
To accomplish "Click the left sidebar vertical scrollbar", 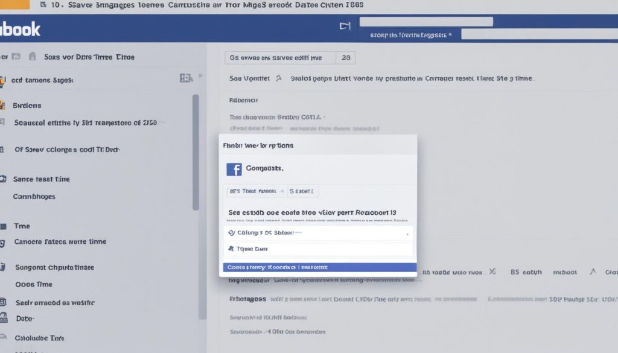I will coord(196,152).
